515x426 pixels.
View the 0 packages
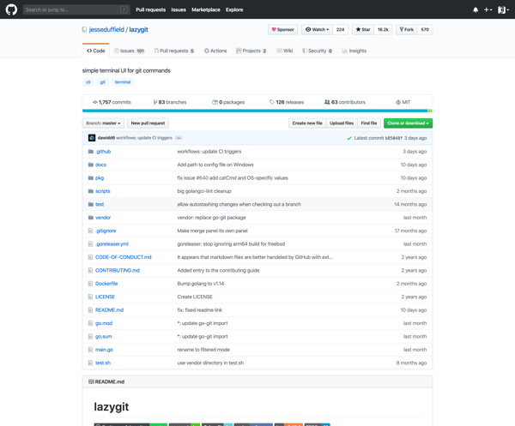tap(228, 102)
